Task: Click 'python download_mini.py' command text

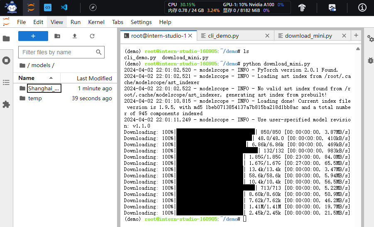Action: 276,64
